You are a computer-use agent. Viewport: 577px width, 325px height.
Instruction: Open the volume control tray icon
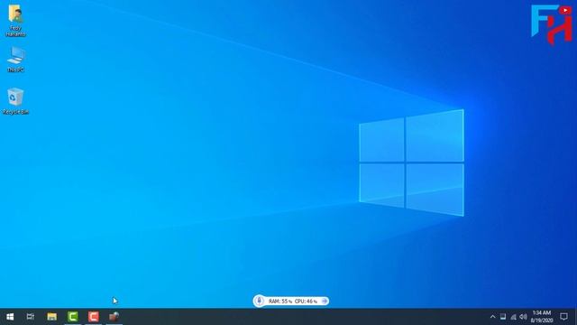(x=523, y=317)
